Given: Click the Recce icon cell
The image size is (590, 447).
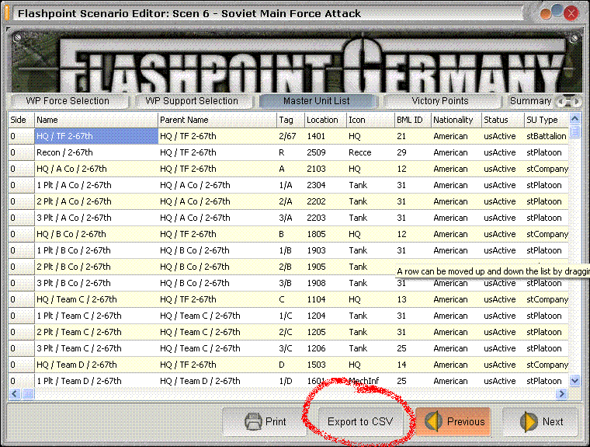Looking at the screenshot, I should tap(370, 152).
